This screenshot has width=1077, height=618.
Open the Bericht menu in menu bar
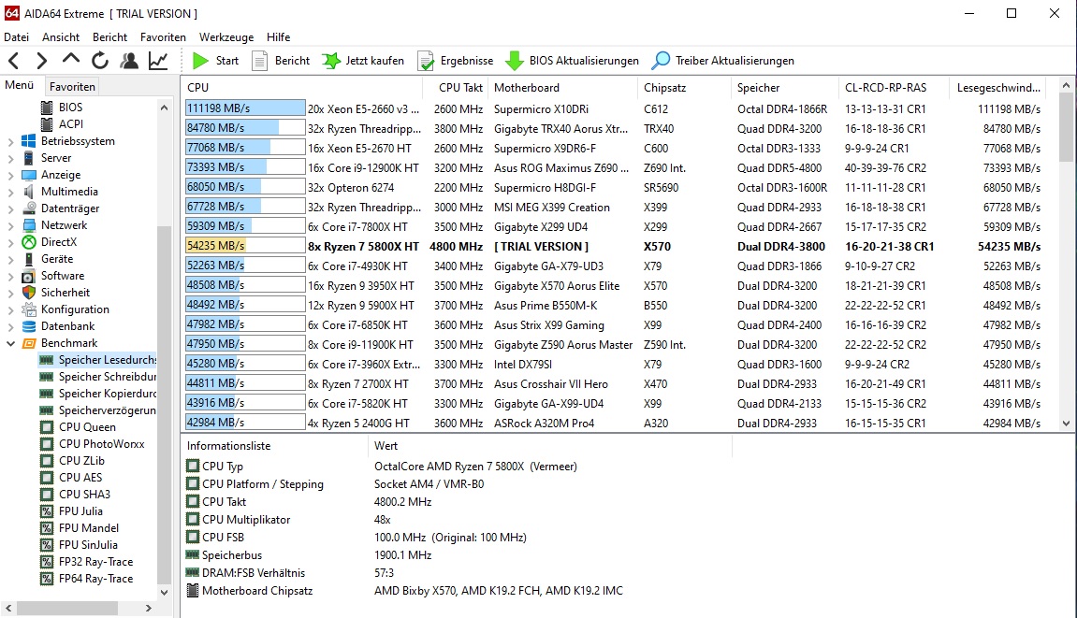(109, 37)
